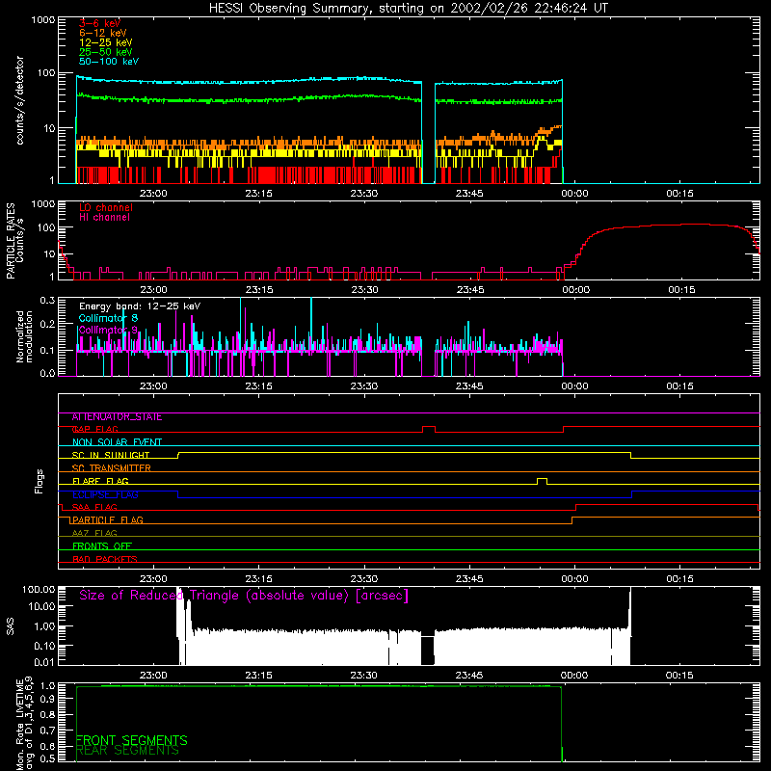Select the 6-12 keV legend entry
Viewport: 771px width, 771px height.
coord(103,33)
